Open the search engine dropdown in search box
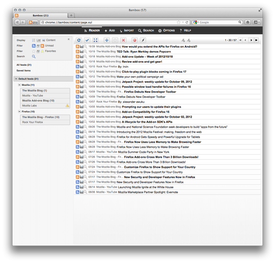 [195, 23]
